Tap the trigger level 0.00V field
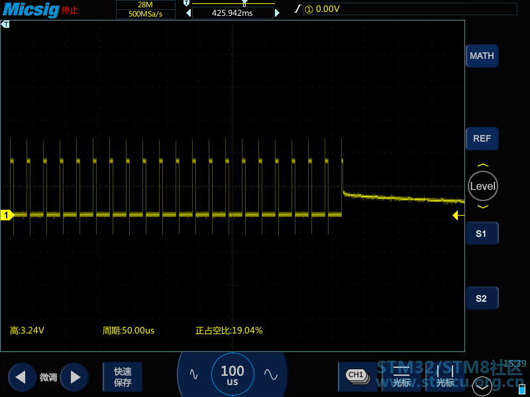The height and width of the screenshot is (397, 530). pos(409,9)
